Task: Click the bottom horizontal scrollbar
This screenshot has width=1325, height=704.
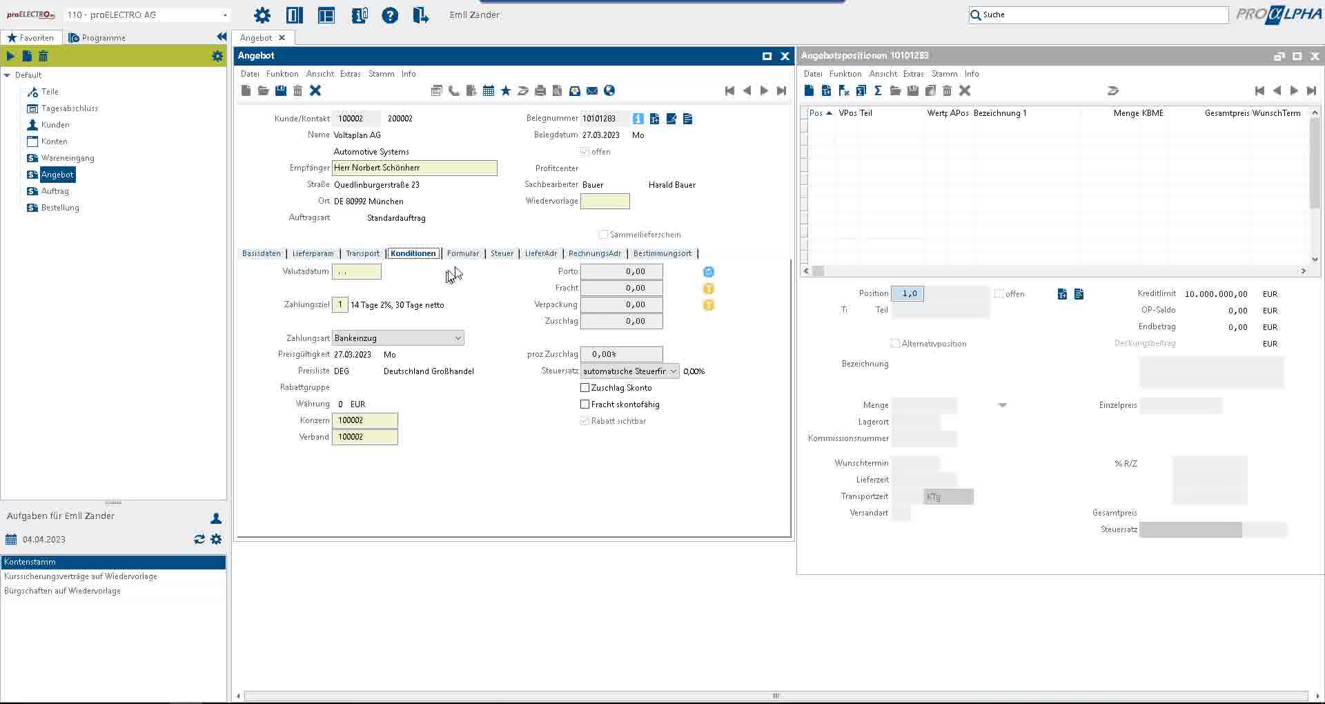Action: point(776,696)
